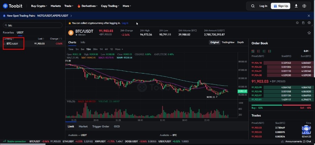Click ask price 91,924.18 in order book
Screen dimensions: 315x145
(x=256, y=63)
